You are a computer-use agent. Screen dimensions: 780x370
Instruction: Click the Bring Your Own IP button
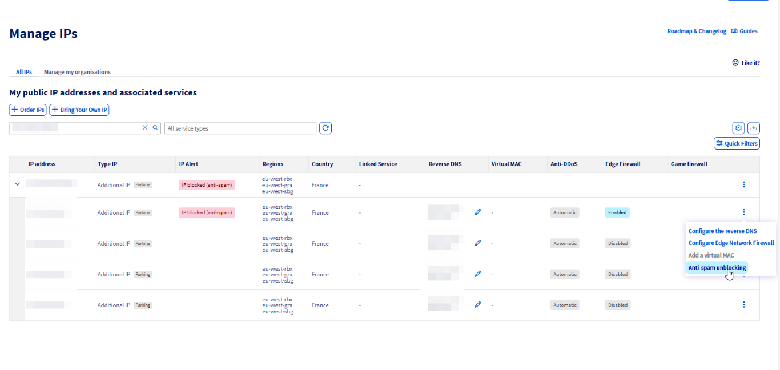click(79, 110)
